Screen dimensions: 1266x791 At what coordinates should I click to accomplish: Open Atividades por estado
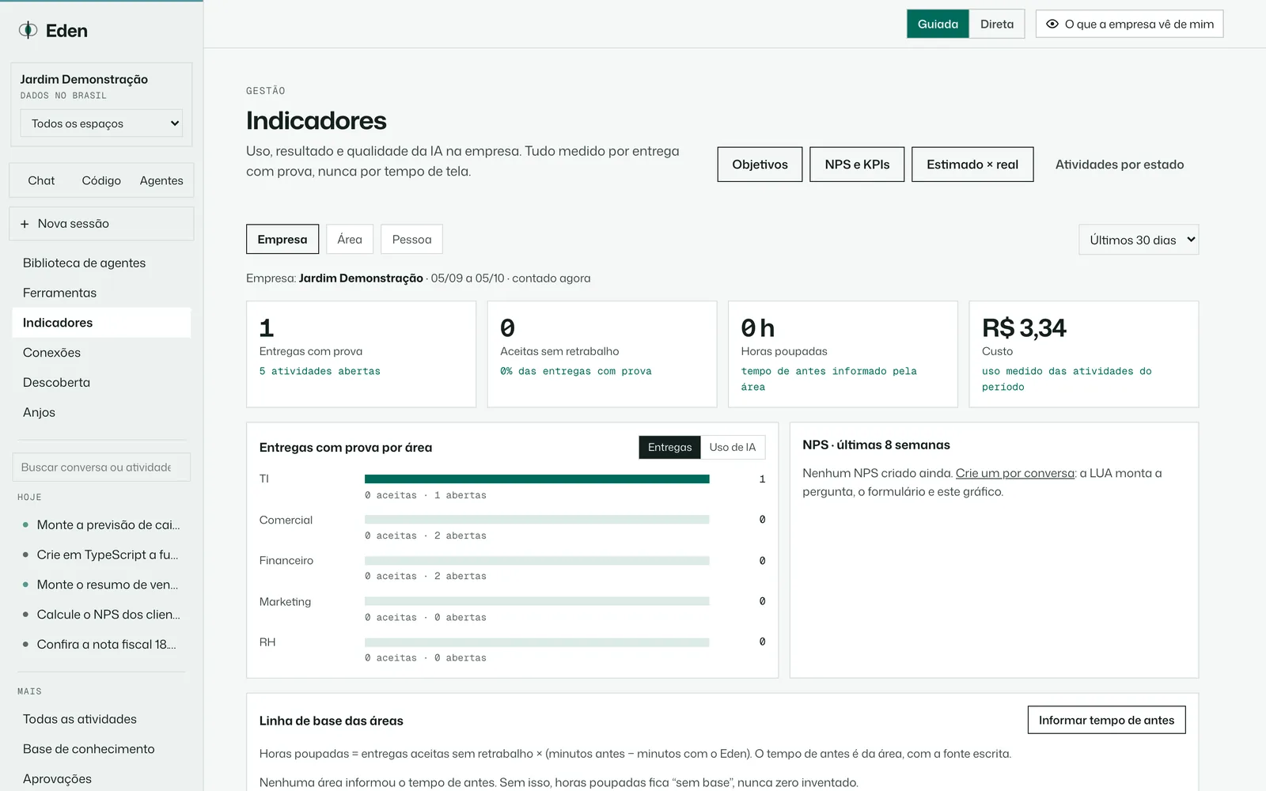(x=1120, y=165)
